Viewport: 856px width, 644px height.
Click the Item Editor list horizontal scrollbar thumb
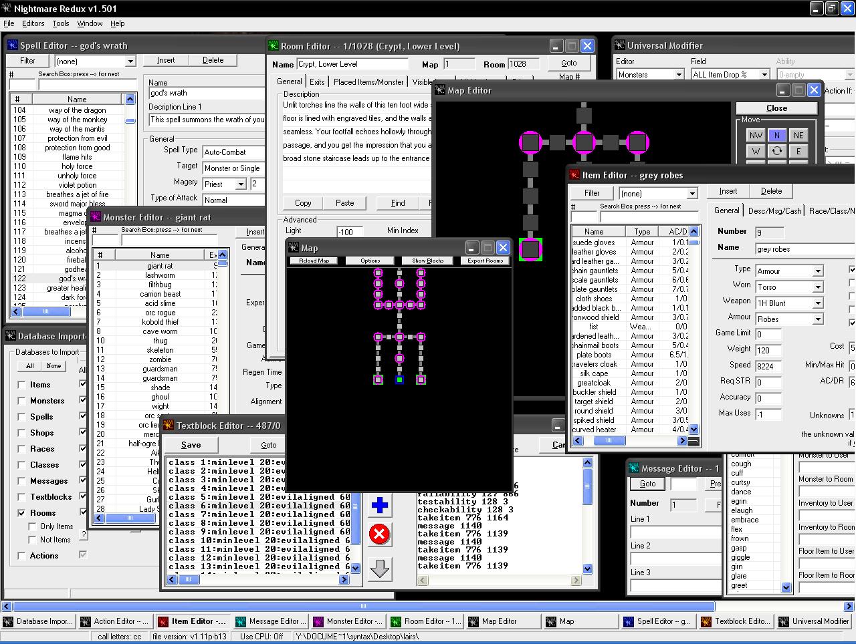click(610, 441)
